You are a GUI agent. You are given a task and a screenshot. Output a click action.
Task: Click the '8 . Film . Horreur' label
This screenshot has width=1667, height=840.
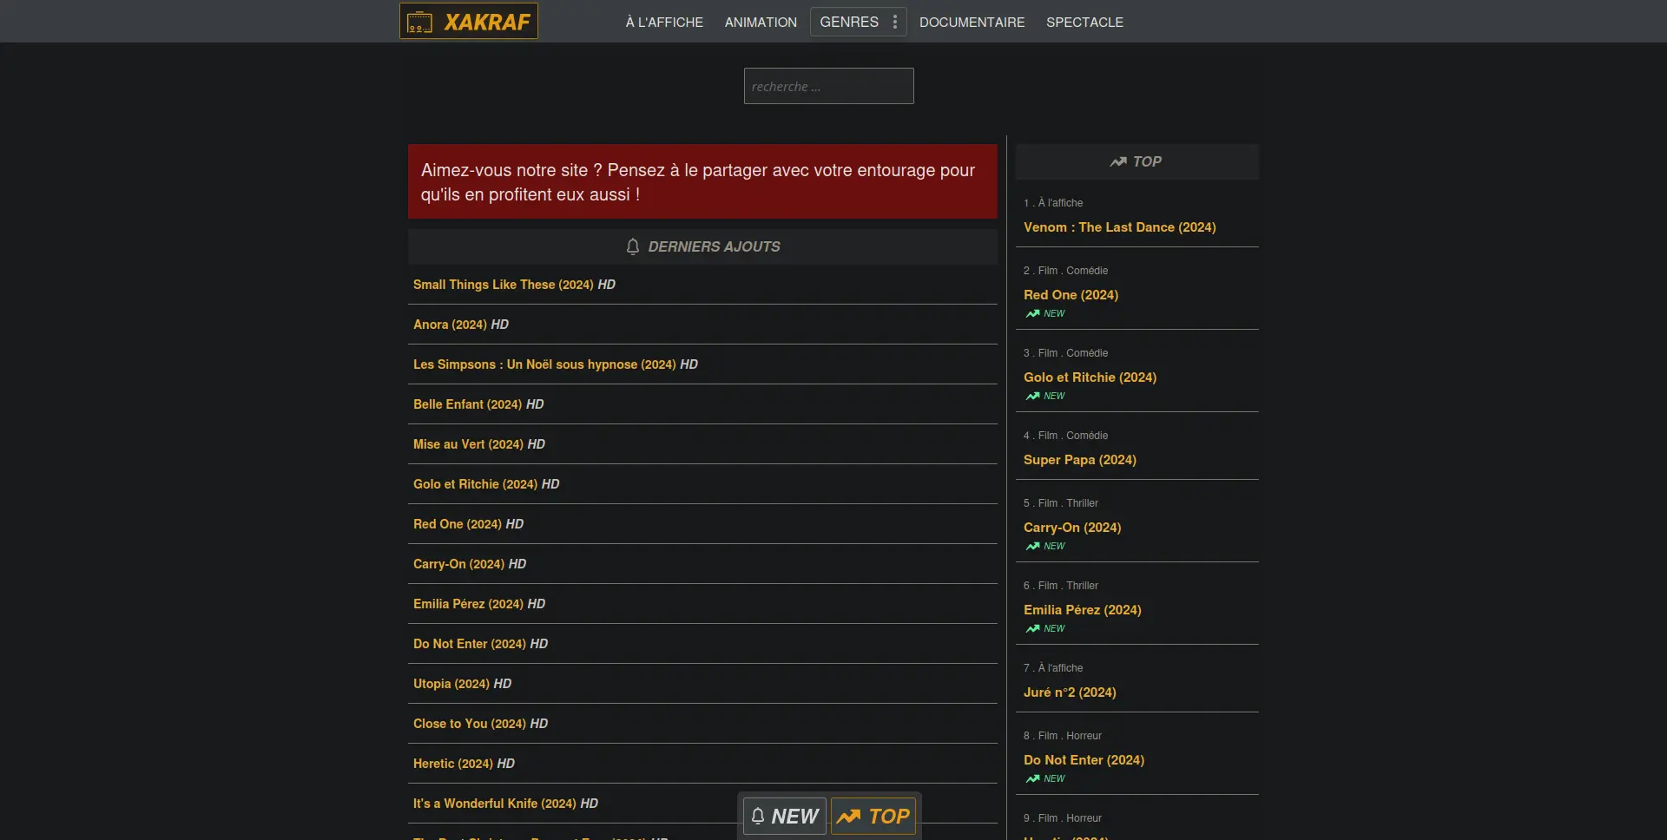(x=1062, y=736)
